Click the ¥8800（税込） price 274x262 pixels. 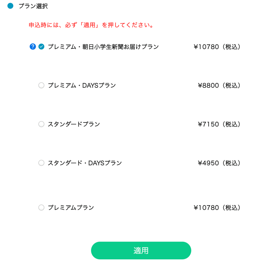[219, 85]
